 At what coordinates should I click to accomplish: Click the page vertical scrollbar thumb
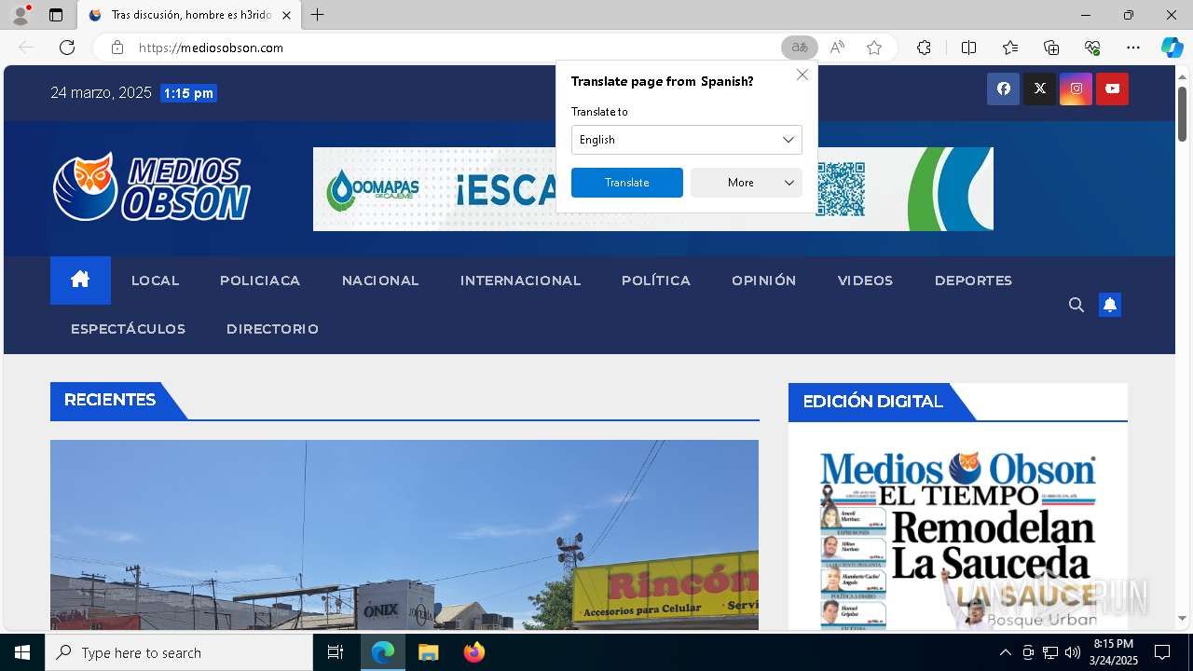1182,114
